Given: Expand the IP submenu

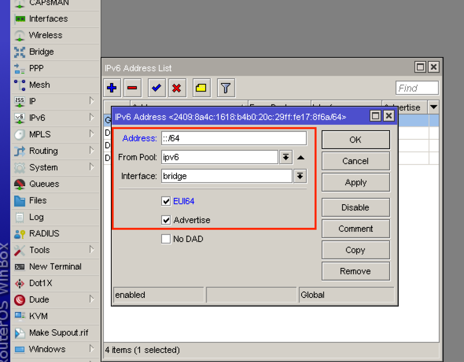Looking at the screenshot, I should (92, 101).
